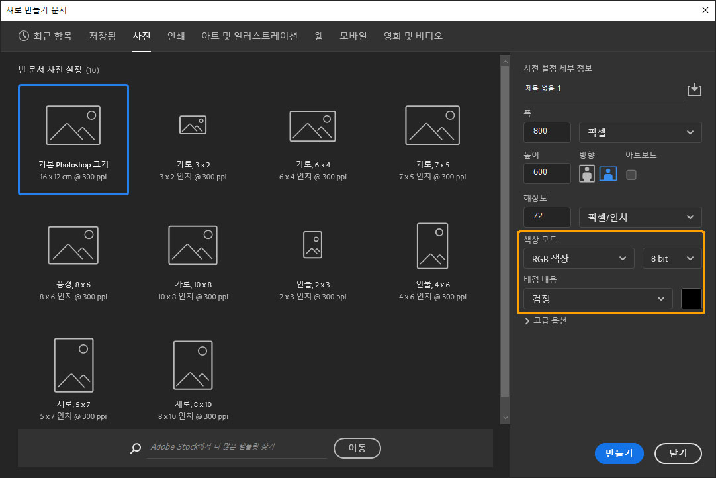Click the 이동 (Go) button
Screen dimensions: 716x478
[x=357, y=448]
